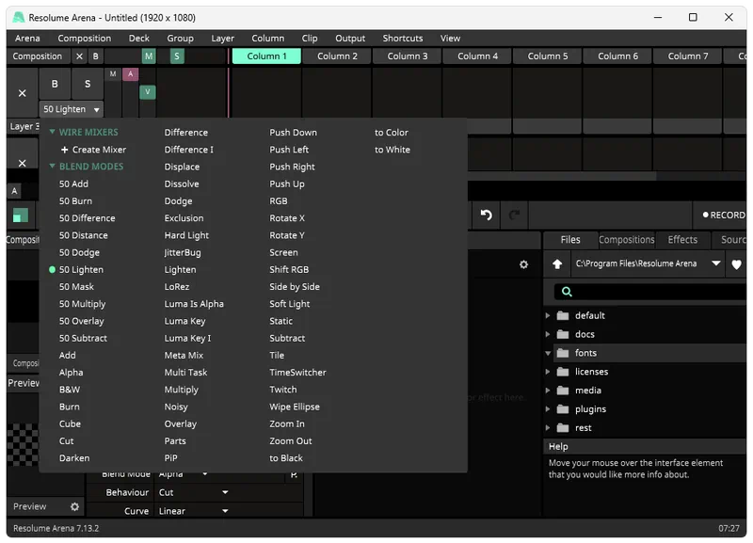Choose the JitterBug blend mode
Screen dimensions: 753x543
(183, 252)
